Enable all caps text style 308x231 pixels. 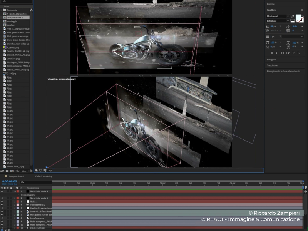283,53
